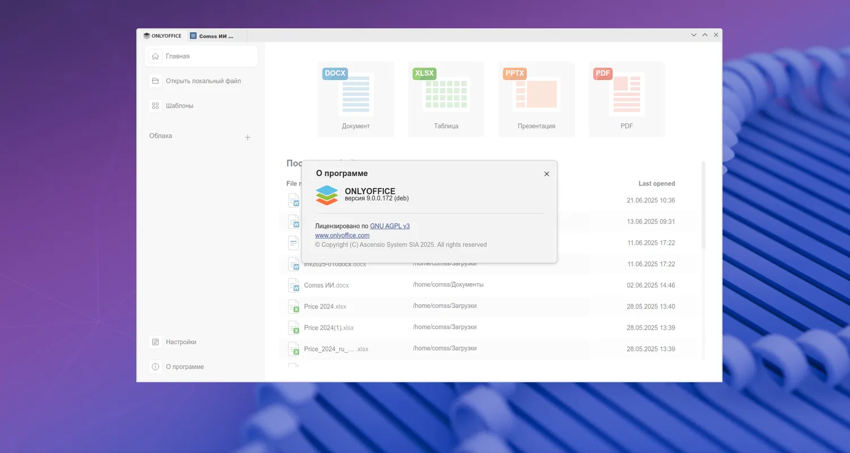850x453 pixels.
Task: Open the Comss ИИ document tab
Action: tap(216, 36)
